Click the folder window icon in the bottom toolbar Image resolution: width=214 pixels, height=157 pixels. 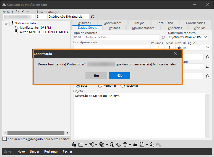click(x=81, y=145)
